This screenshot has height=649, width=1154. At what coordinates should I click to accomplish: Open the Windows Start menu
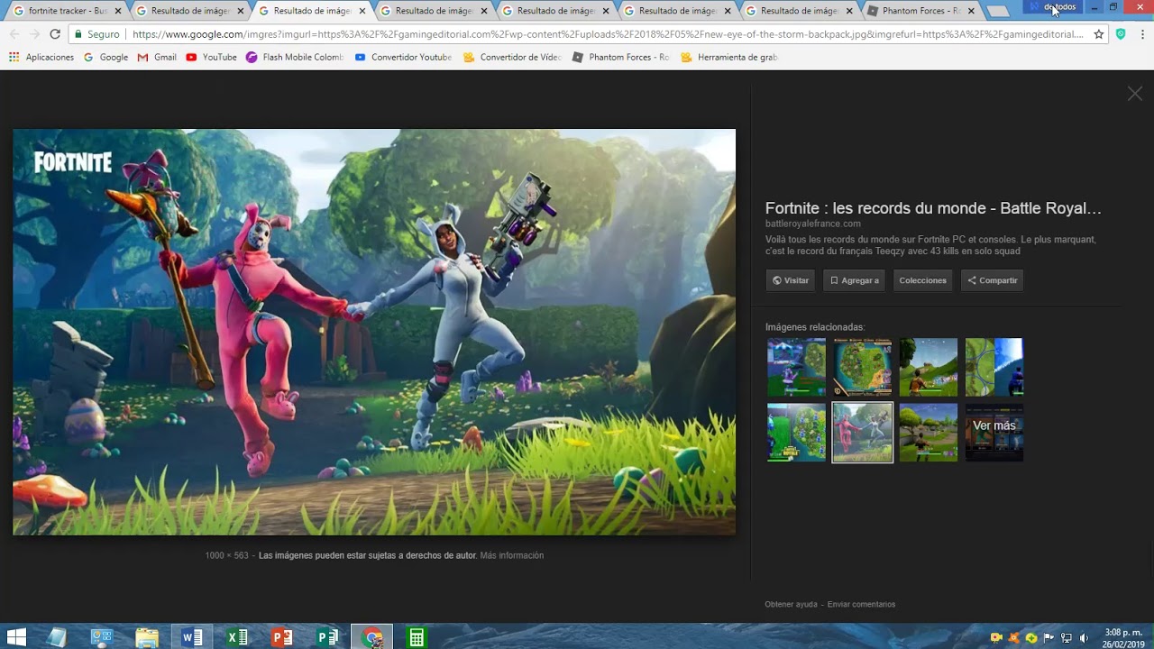pyautogui.click(x=16, y=637)
